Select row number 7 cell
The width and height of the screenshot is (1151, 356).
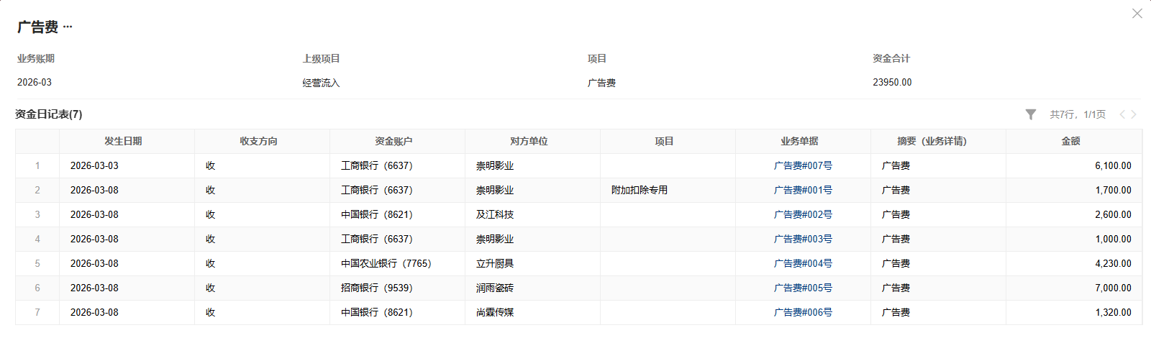(37, 312)
